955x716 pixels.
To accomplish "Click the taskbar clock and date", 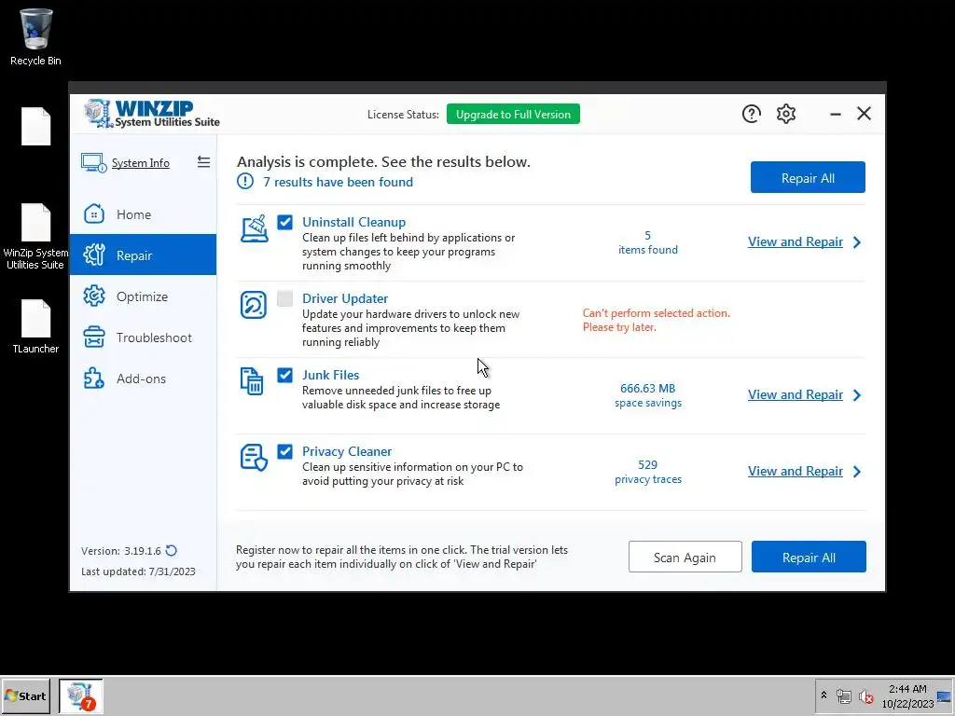I will (907, 695).
